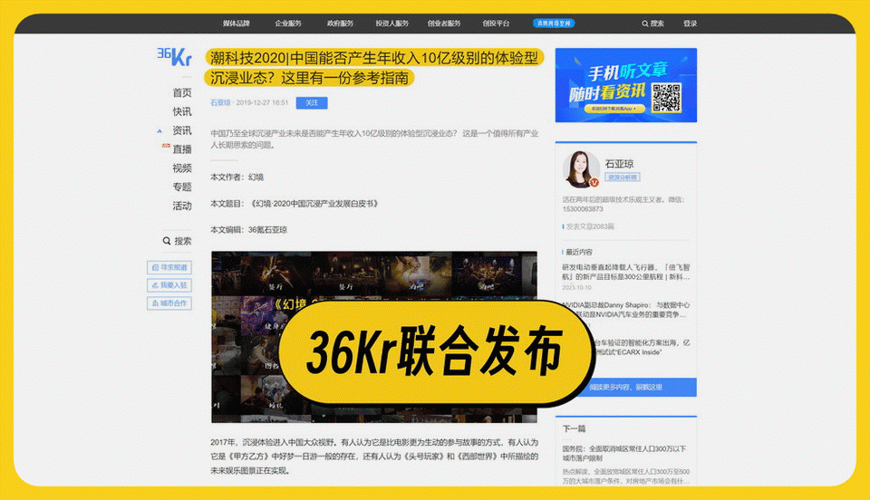The height and width of the screenshot is (500, 870).
Task: Open 创投平台 in the top navigation
Action: coord(496,24)
